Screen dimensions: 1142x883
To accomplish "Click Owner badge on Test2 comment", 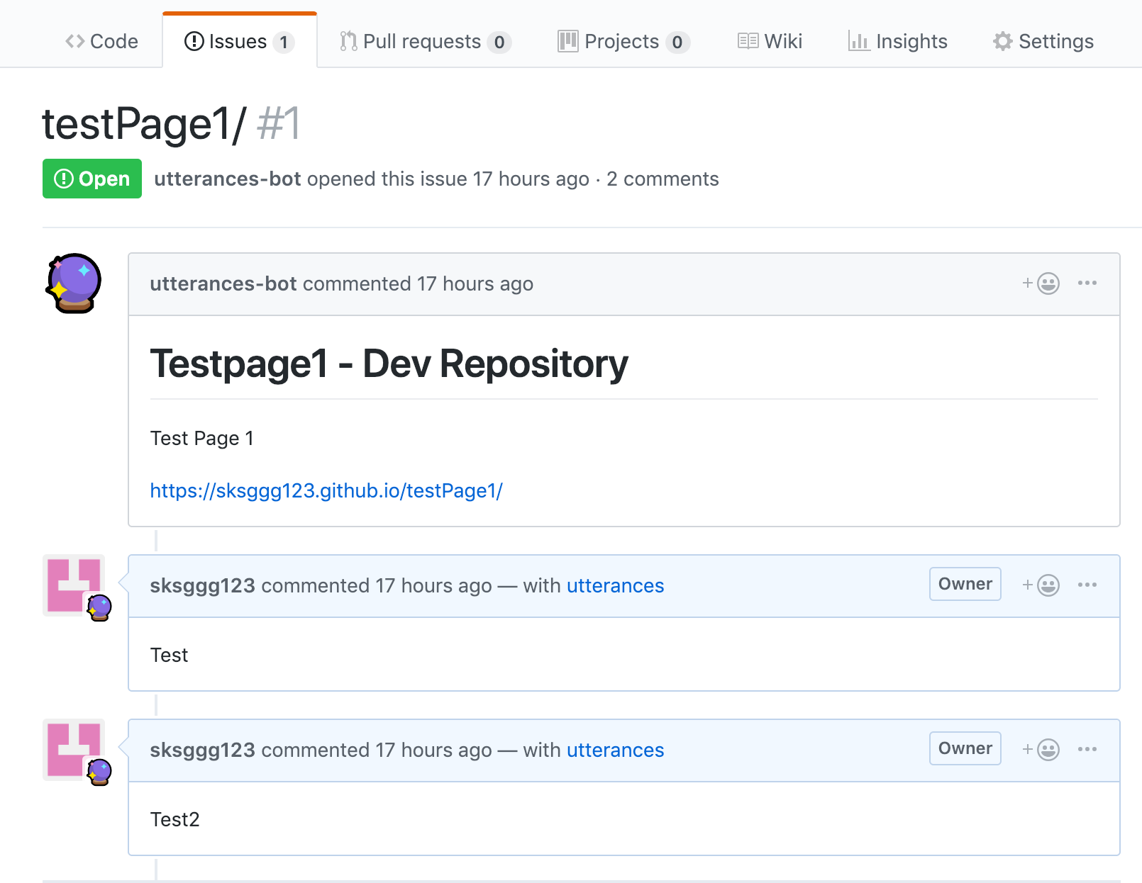I will tap(965, 748).
